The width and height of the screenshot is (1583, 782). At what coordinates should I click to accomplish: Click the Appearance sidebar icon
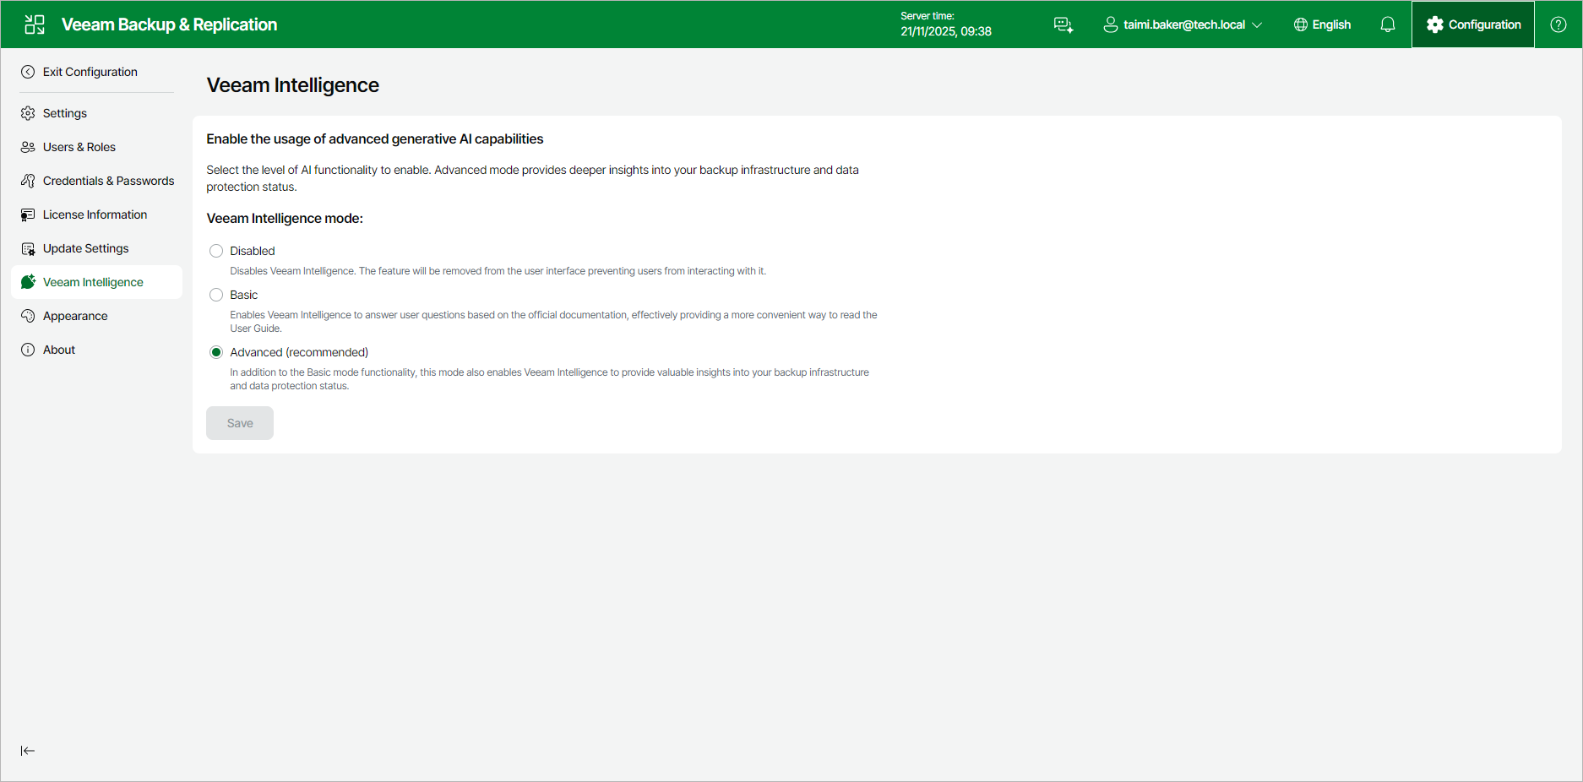click(28, 315)
